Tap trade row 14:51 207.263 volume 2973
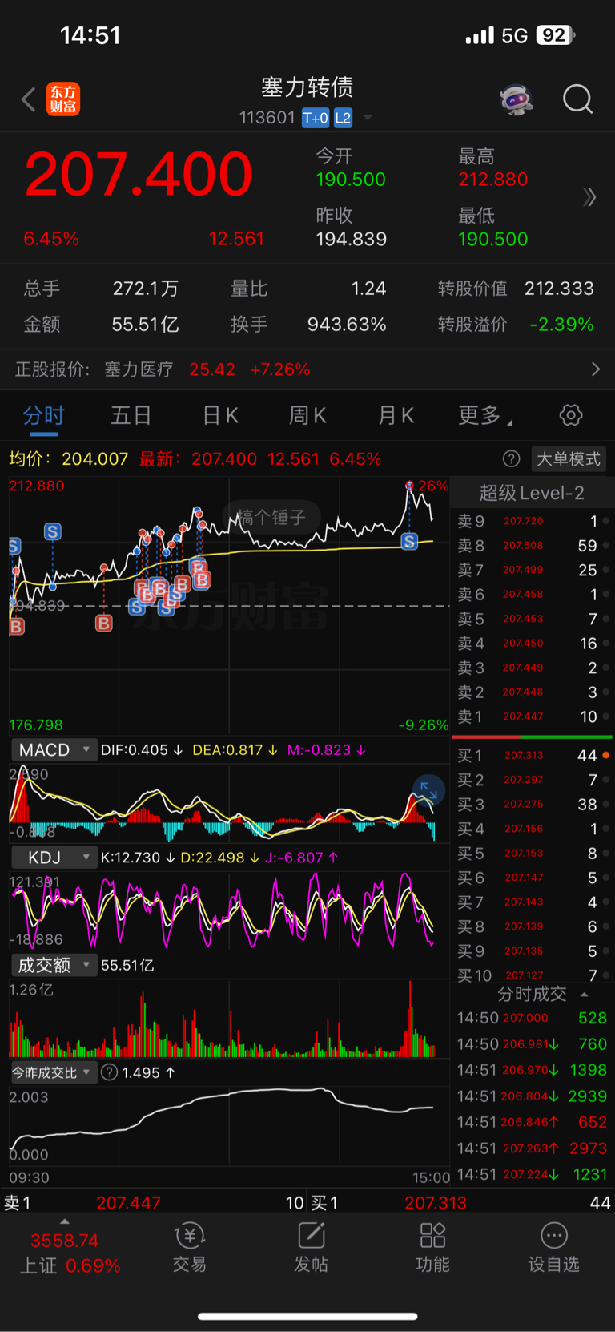 (x=532, y=1148)
